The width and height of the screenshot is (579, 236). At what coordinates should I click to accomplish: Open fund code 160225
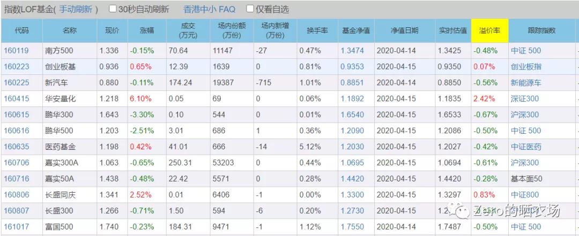(x=16, y=82)
